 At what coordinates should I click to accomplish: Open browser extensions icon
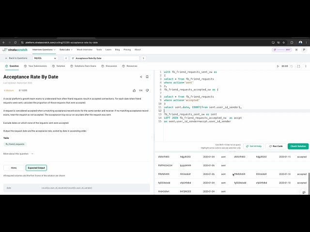click(x=292, y=43)
